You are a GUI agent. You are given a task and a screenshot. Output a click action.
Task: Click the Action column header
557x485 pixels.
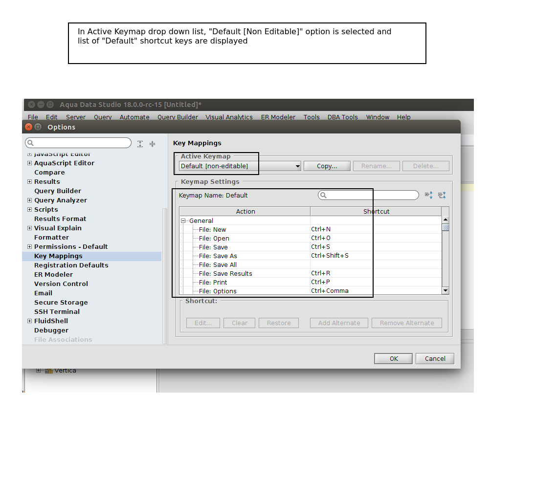245,211
